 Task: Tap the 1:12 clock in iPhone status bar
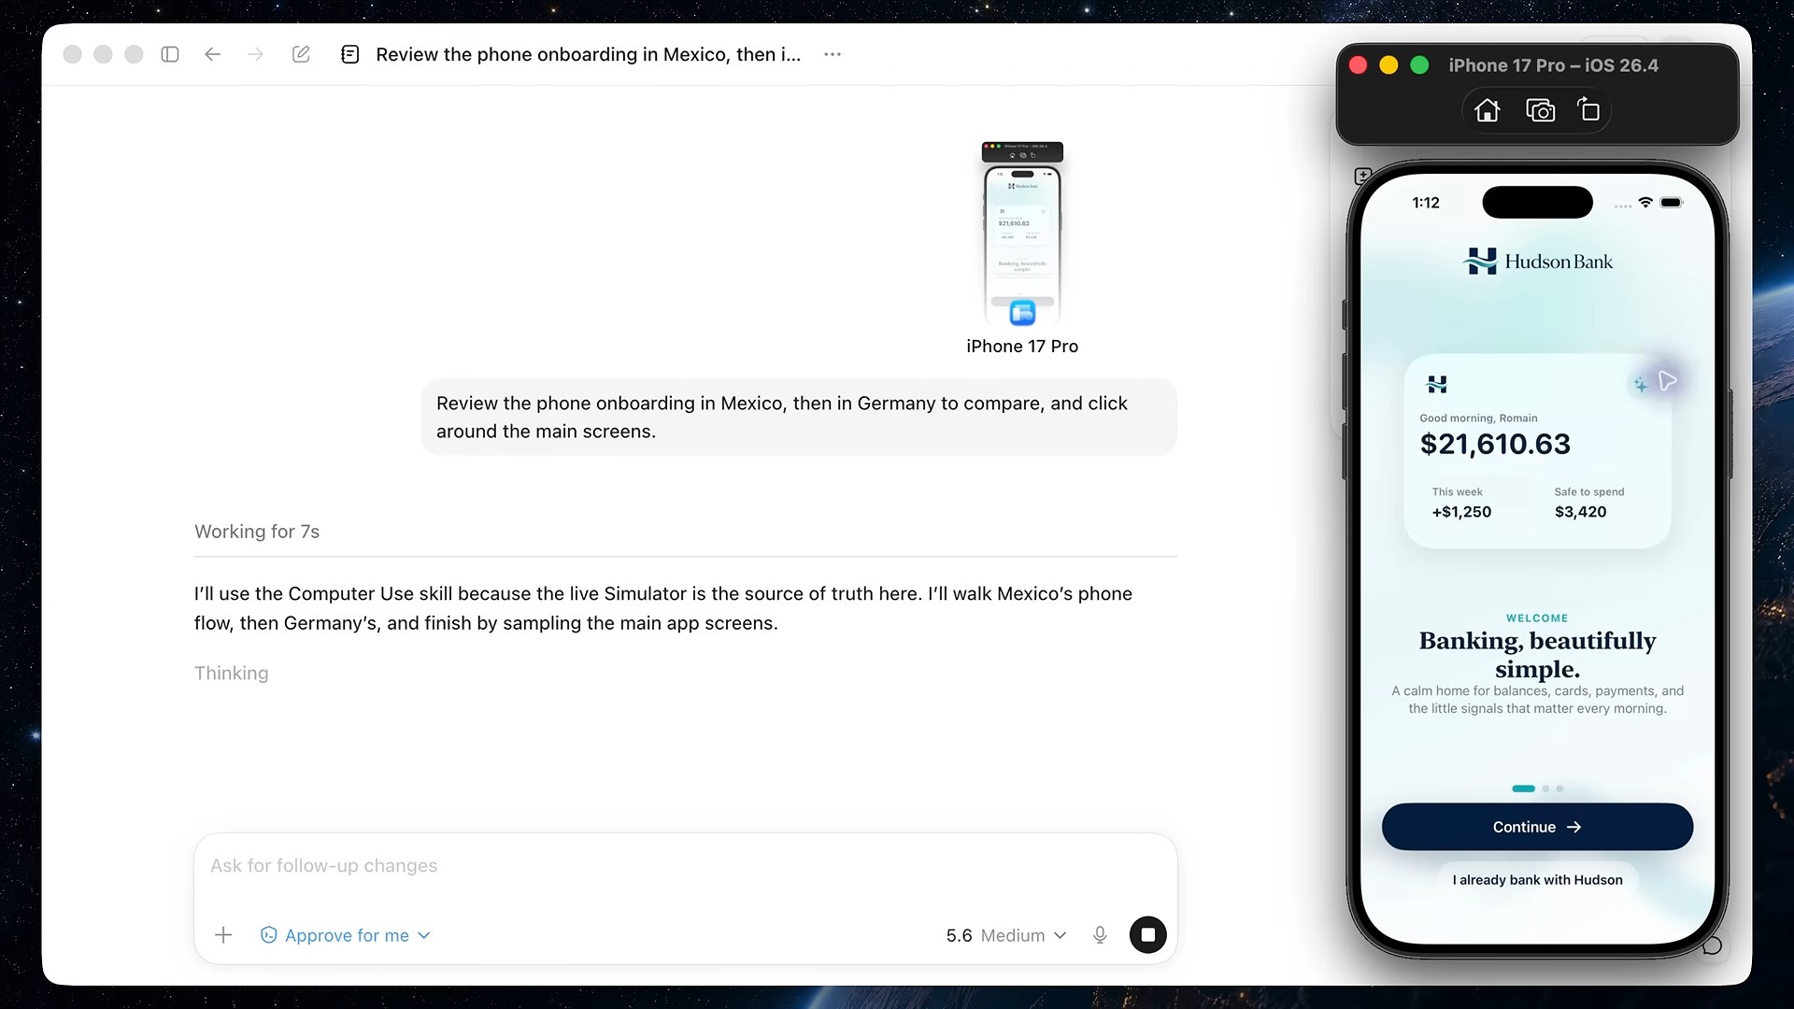pyautogui.click(x=1425, y=203)
